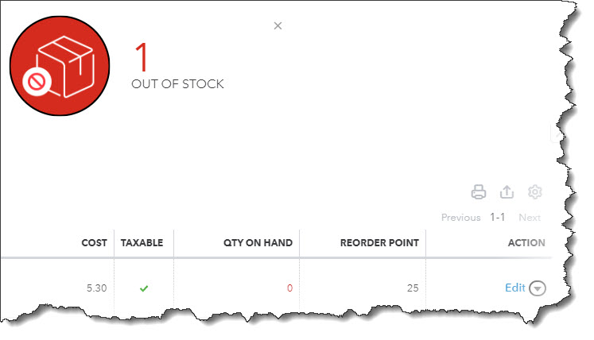The image size is (594, 340).
Task: Select the red quantity on hand value 0
Action: [289, 288]
